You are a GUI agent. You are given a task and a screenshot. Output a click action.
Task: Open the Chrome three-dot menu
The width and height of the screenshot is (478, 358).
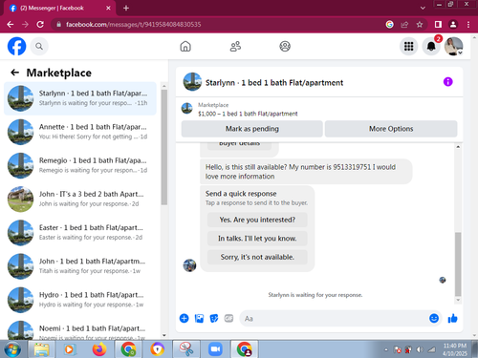click(x=468, y=25)
